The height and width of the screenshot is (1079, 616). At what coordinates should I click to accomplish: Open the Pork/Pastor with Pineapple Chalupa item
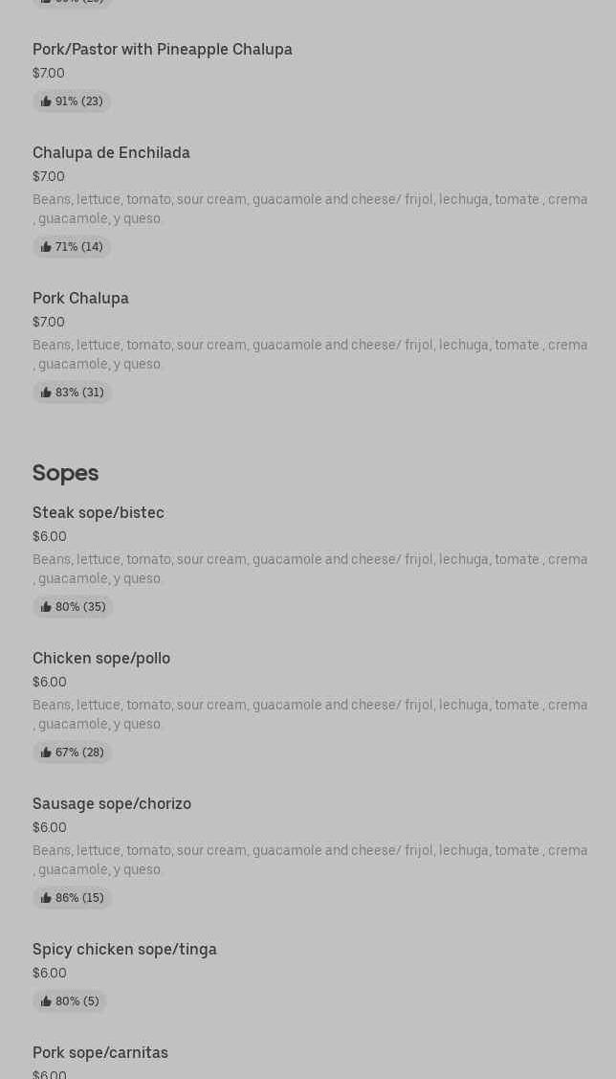click(x=163, y=50)
